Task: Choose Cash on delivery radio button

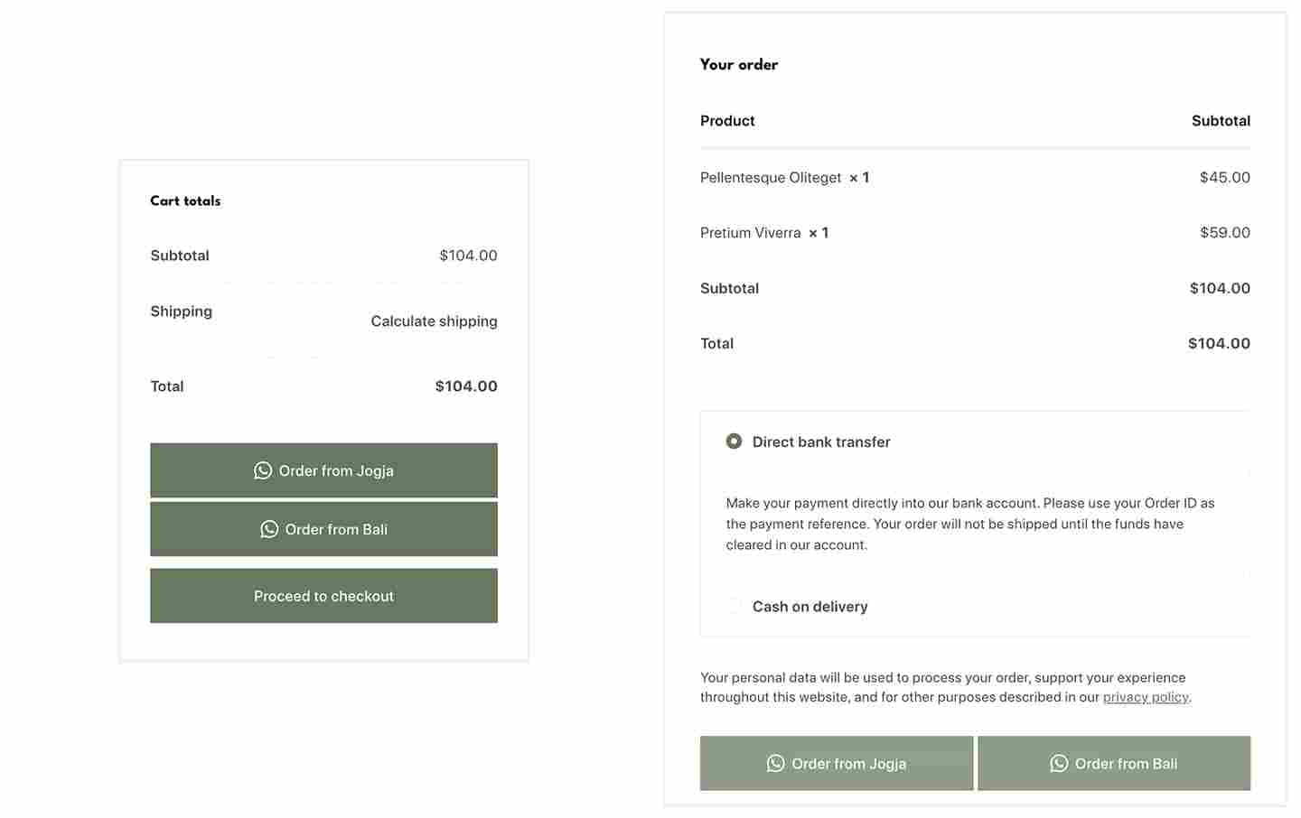Action: click(x=734, y=606)
